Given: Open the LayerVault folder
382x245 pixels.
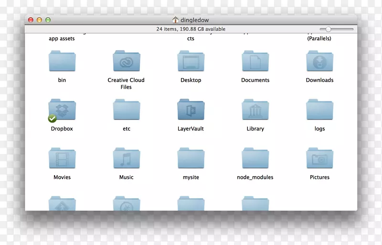Looking at the screenshot, I should [x=191, y=110].
